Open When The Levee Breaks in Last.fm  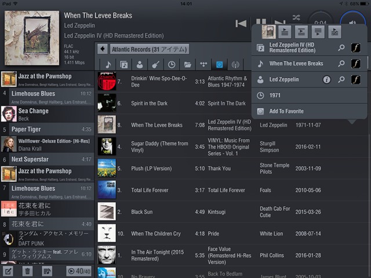tap(355, 63)
